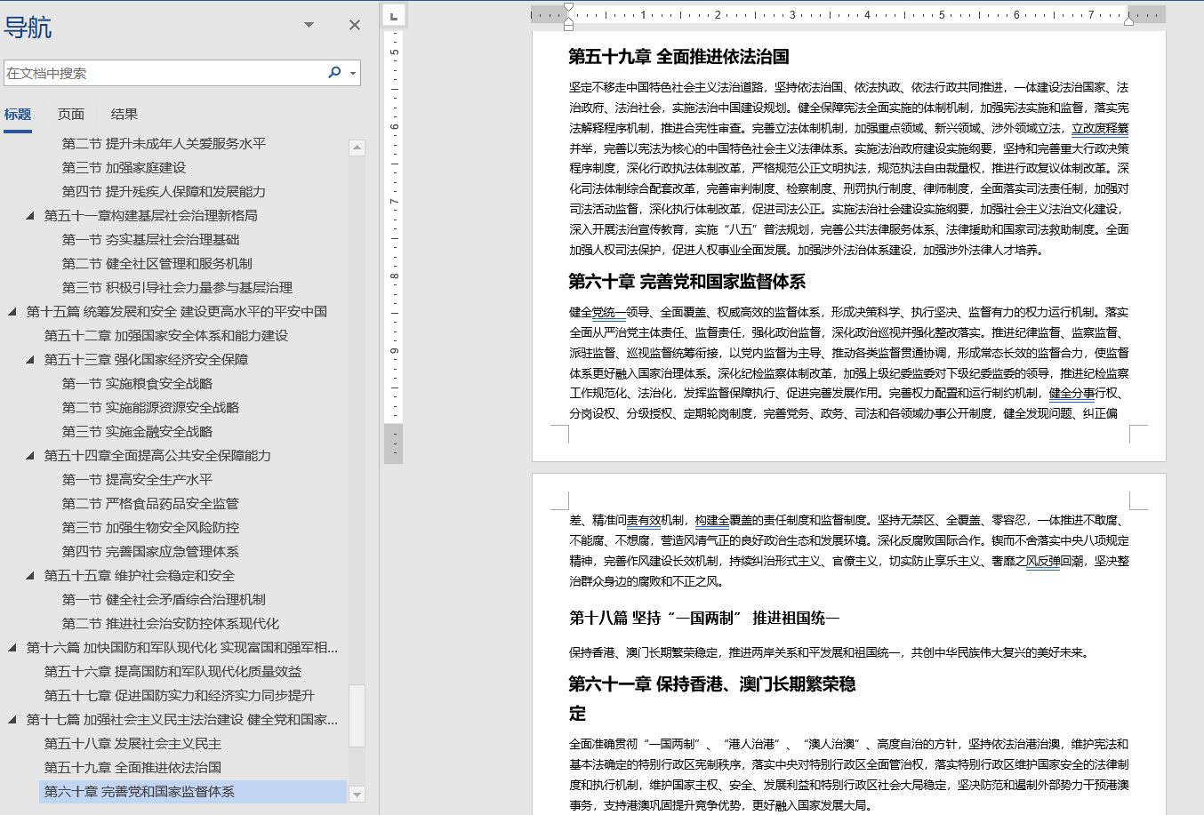Go to 第四节 完善国家应急管理体系
The image size is (1204, 815).
pos(150,551)
